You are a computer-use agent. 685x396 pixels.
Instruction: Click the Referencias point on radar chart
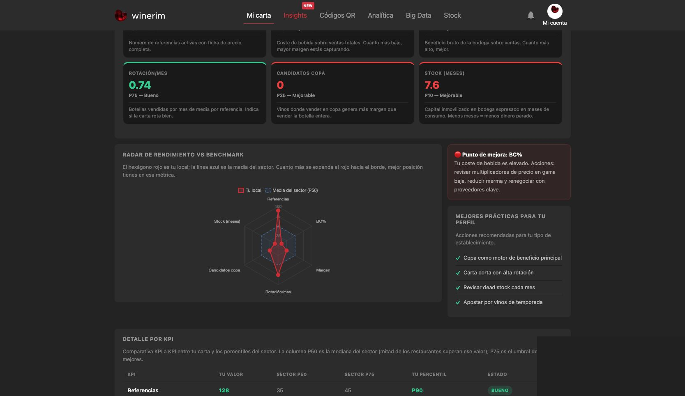pyautogui.click(x=278, y=211)
